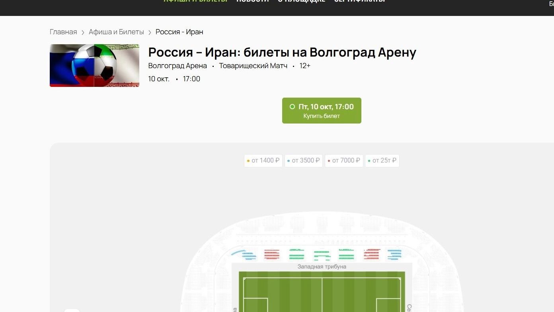Select the left red seat block
The height and width of the screenshot is (312, 554).
point(272,254)
